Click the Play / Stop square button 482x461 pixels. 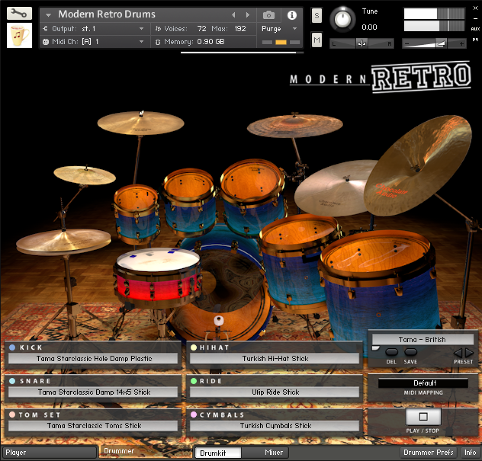pos(423,417)
